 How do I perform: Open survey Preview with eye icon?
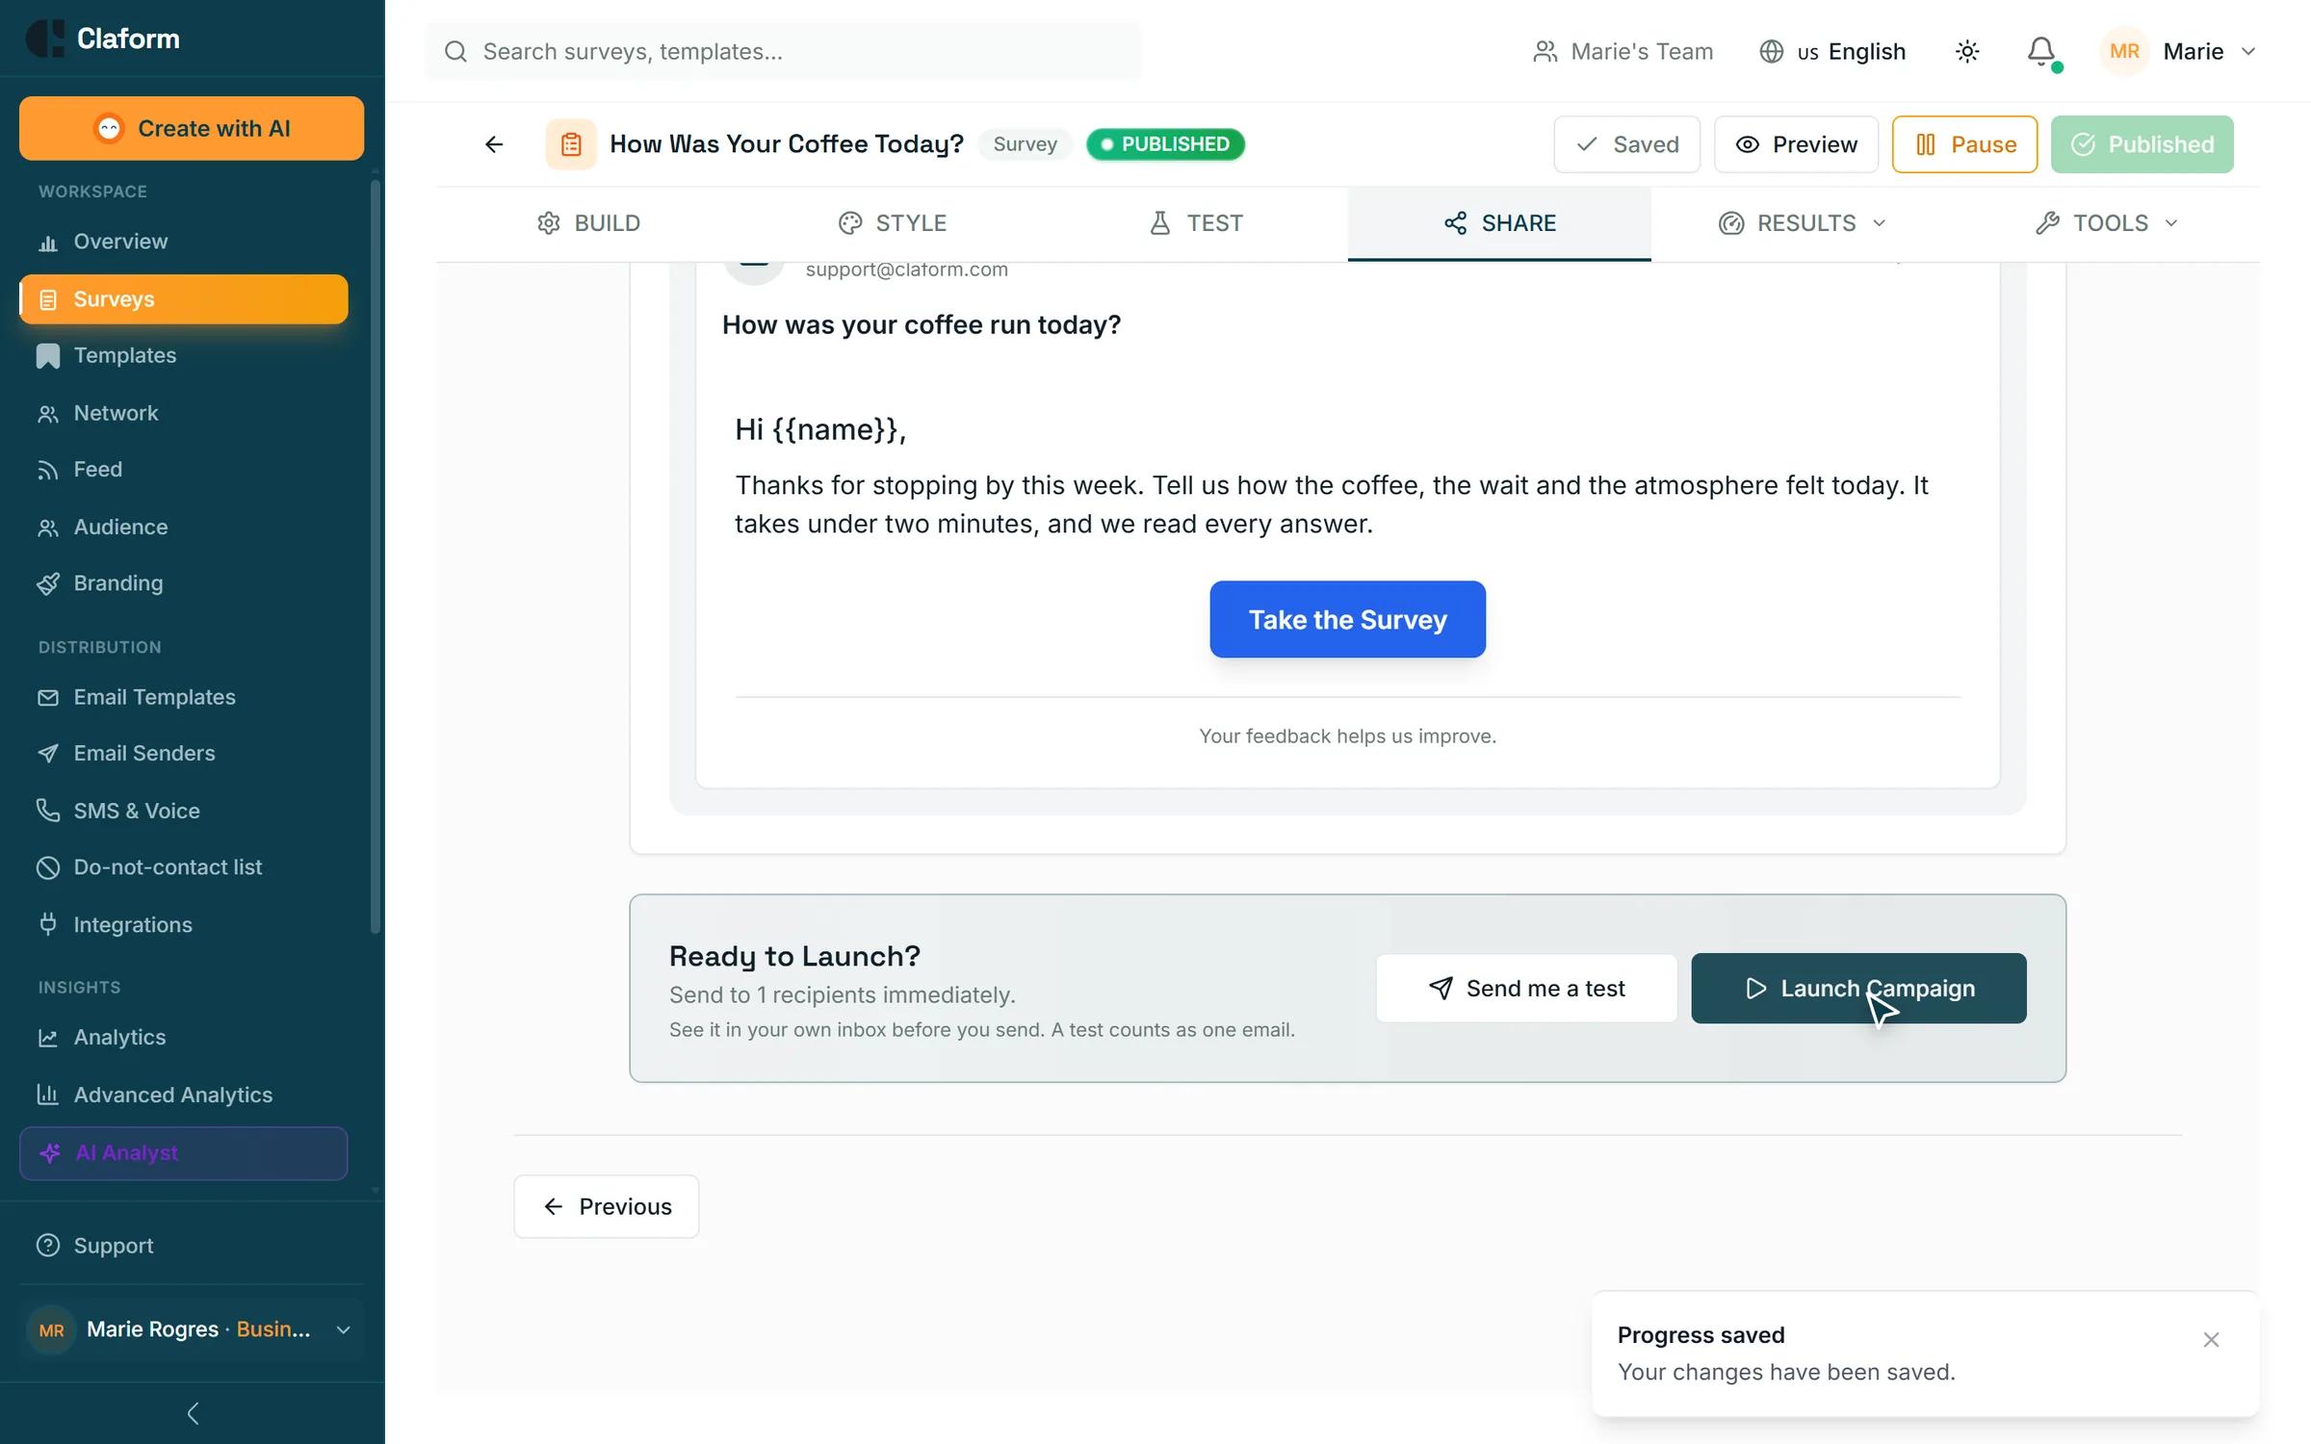[x=1796, y=144]
